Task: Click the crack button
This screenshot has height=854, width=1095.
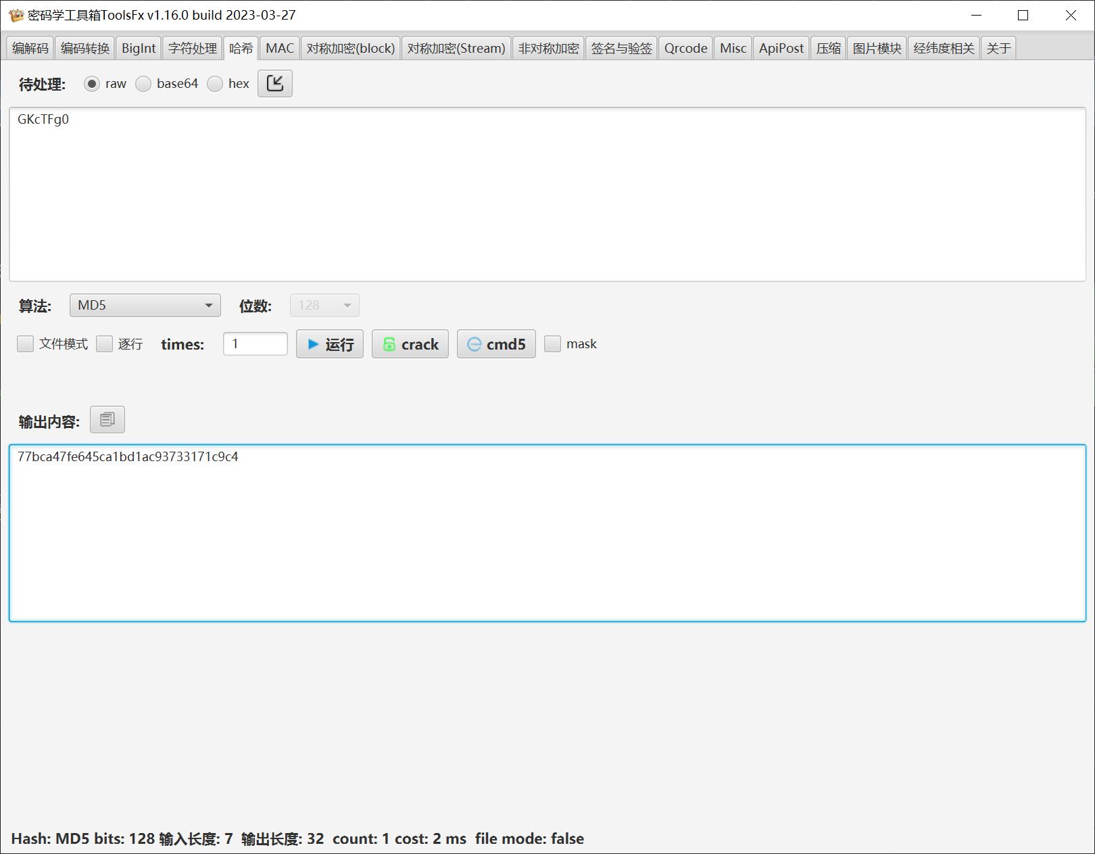Action: click(x=410, y=343)
